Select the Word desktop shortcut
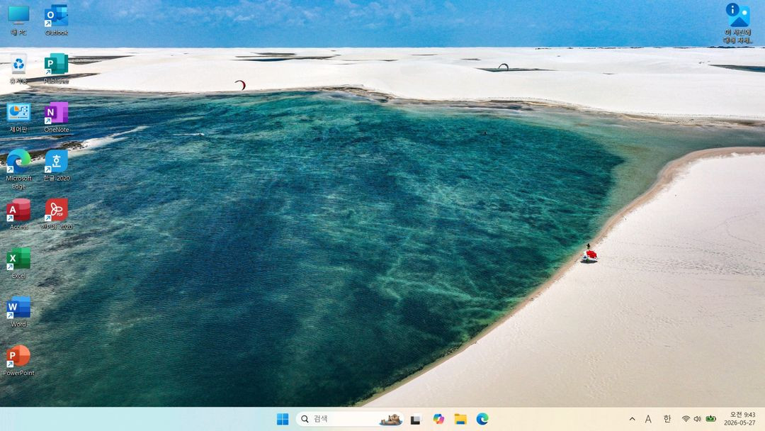 tap(18, 311)
